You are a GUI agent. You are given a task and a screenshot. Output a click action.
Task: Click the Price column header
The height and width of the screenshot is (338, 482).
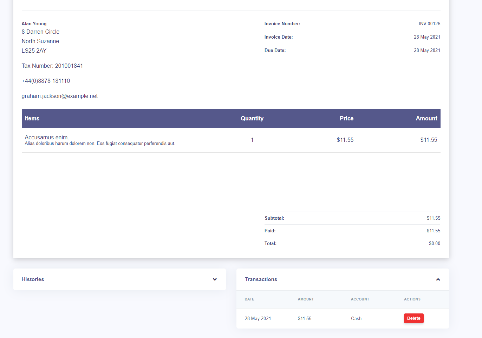pos(346,119)
